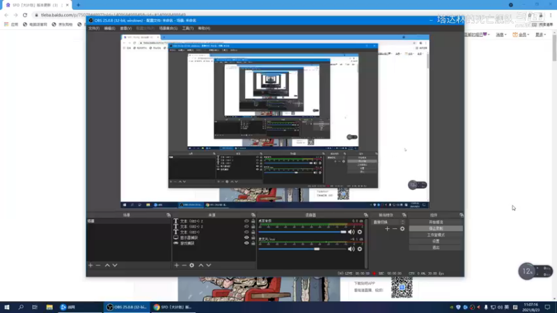Mute the microphone (麦克风/Aux) channel
Screen dimensions: 557x313
[x=351, y=249]
